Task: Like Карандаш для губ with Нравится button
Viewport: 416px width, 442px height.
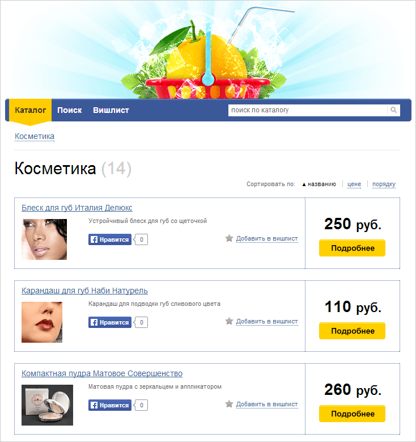Action: [110, 322]
